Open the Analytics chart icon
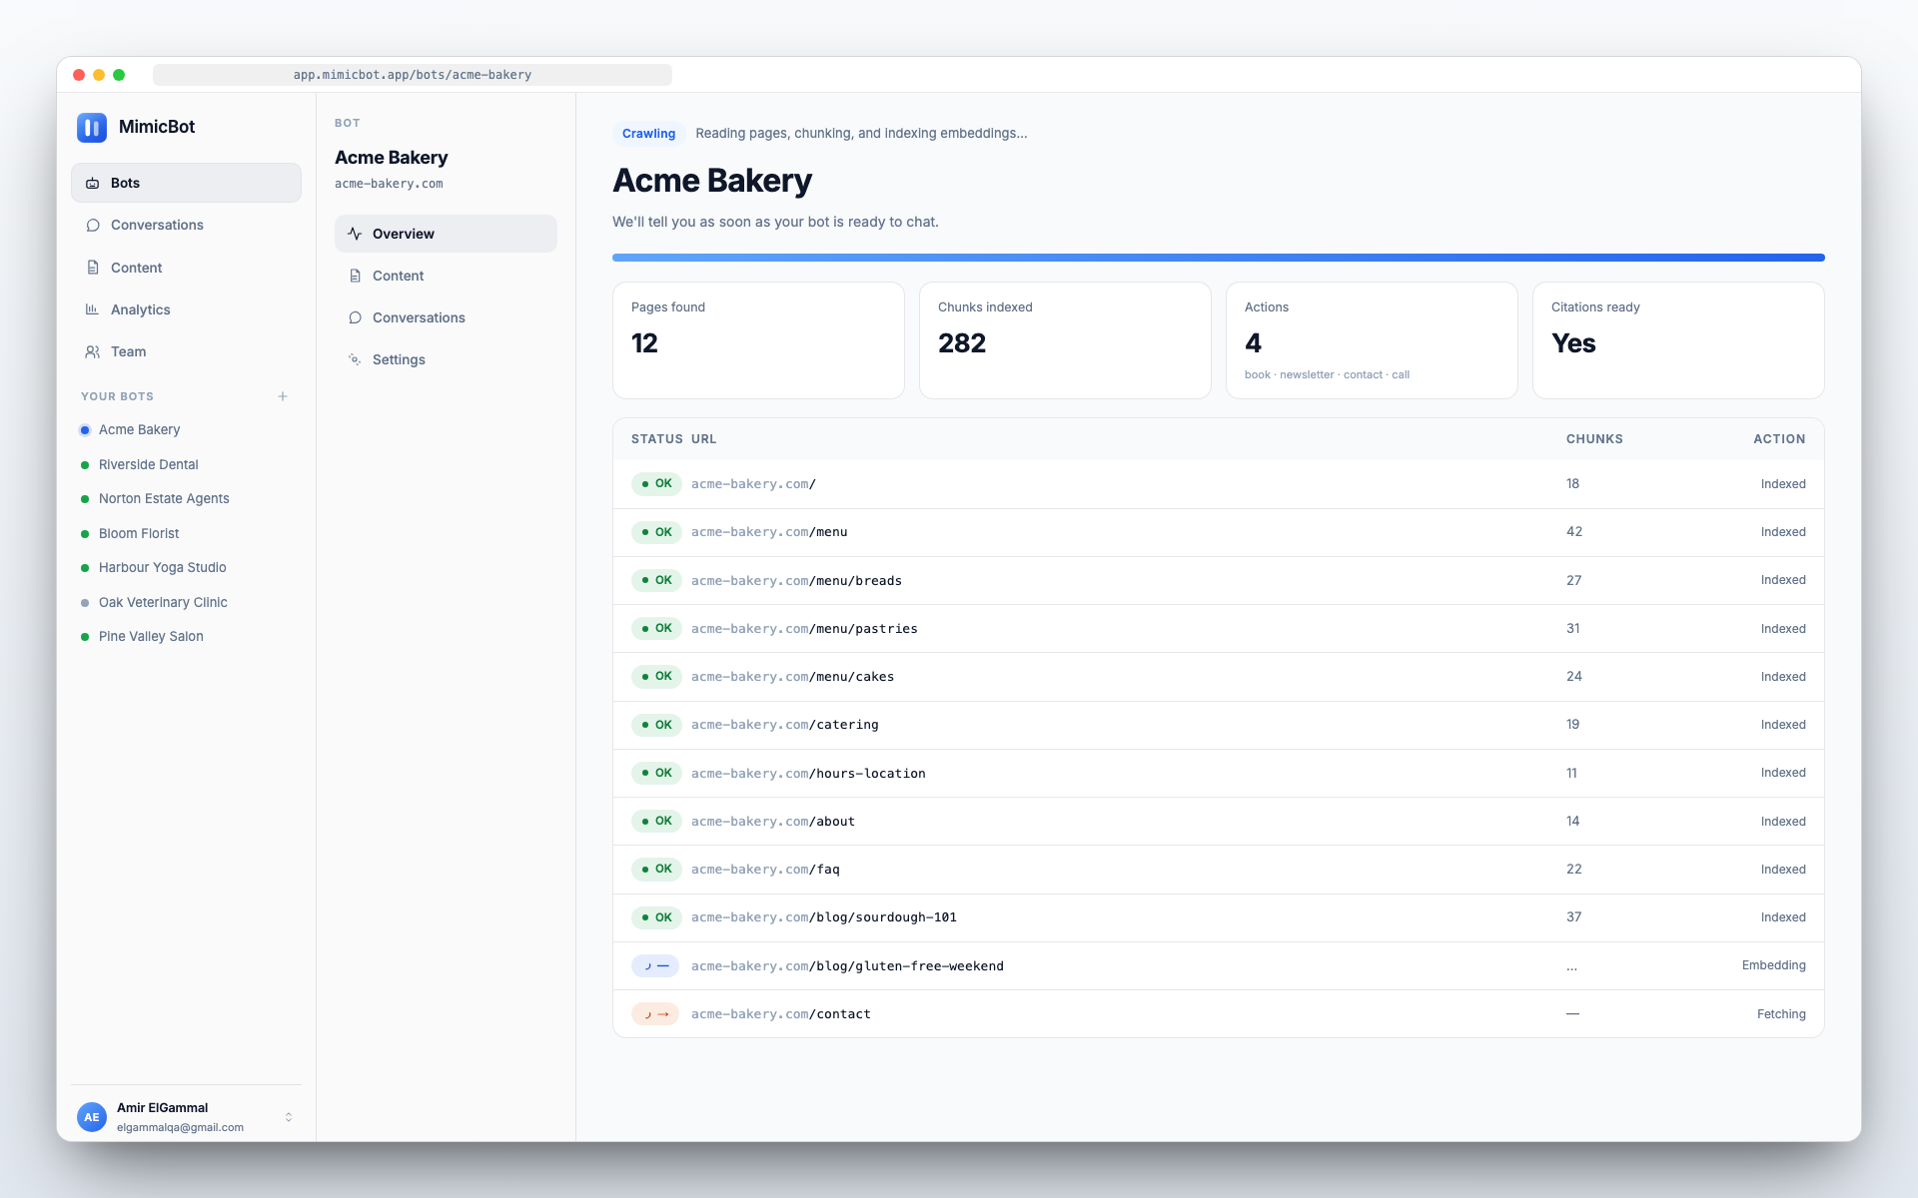1918x1198 pixels. tap(93, 309)
